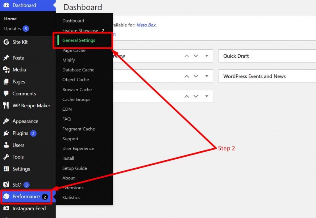Open Object Cache submenu item
The height and width of the screenshot is (218, 316).
pyautogui.click(x=76, y=80)
